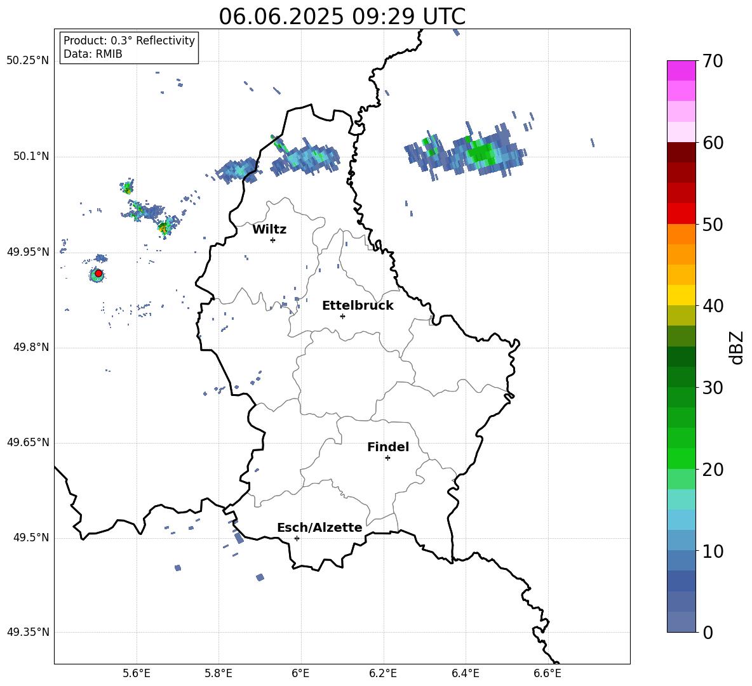Viewport: 752px width, 686px height.
Task: Click the Esch/Alzette station label
Action: 319,527
